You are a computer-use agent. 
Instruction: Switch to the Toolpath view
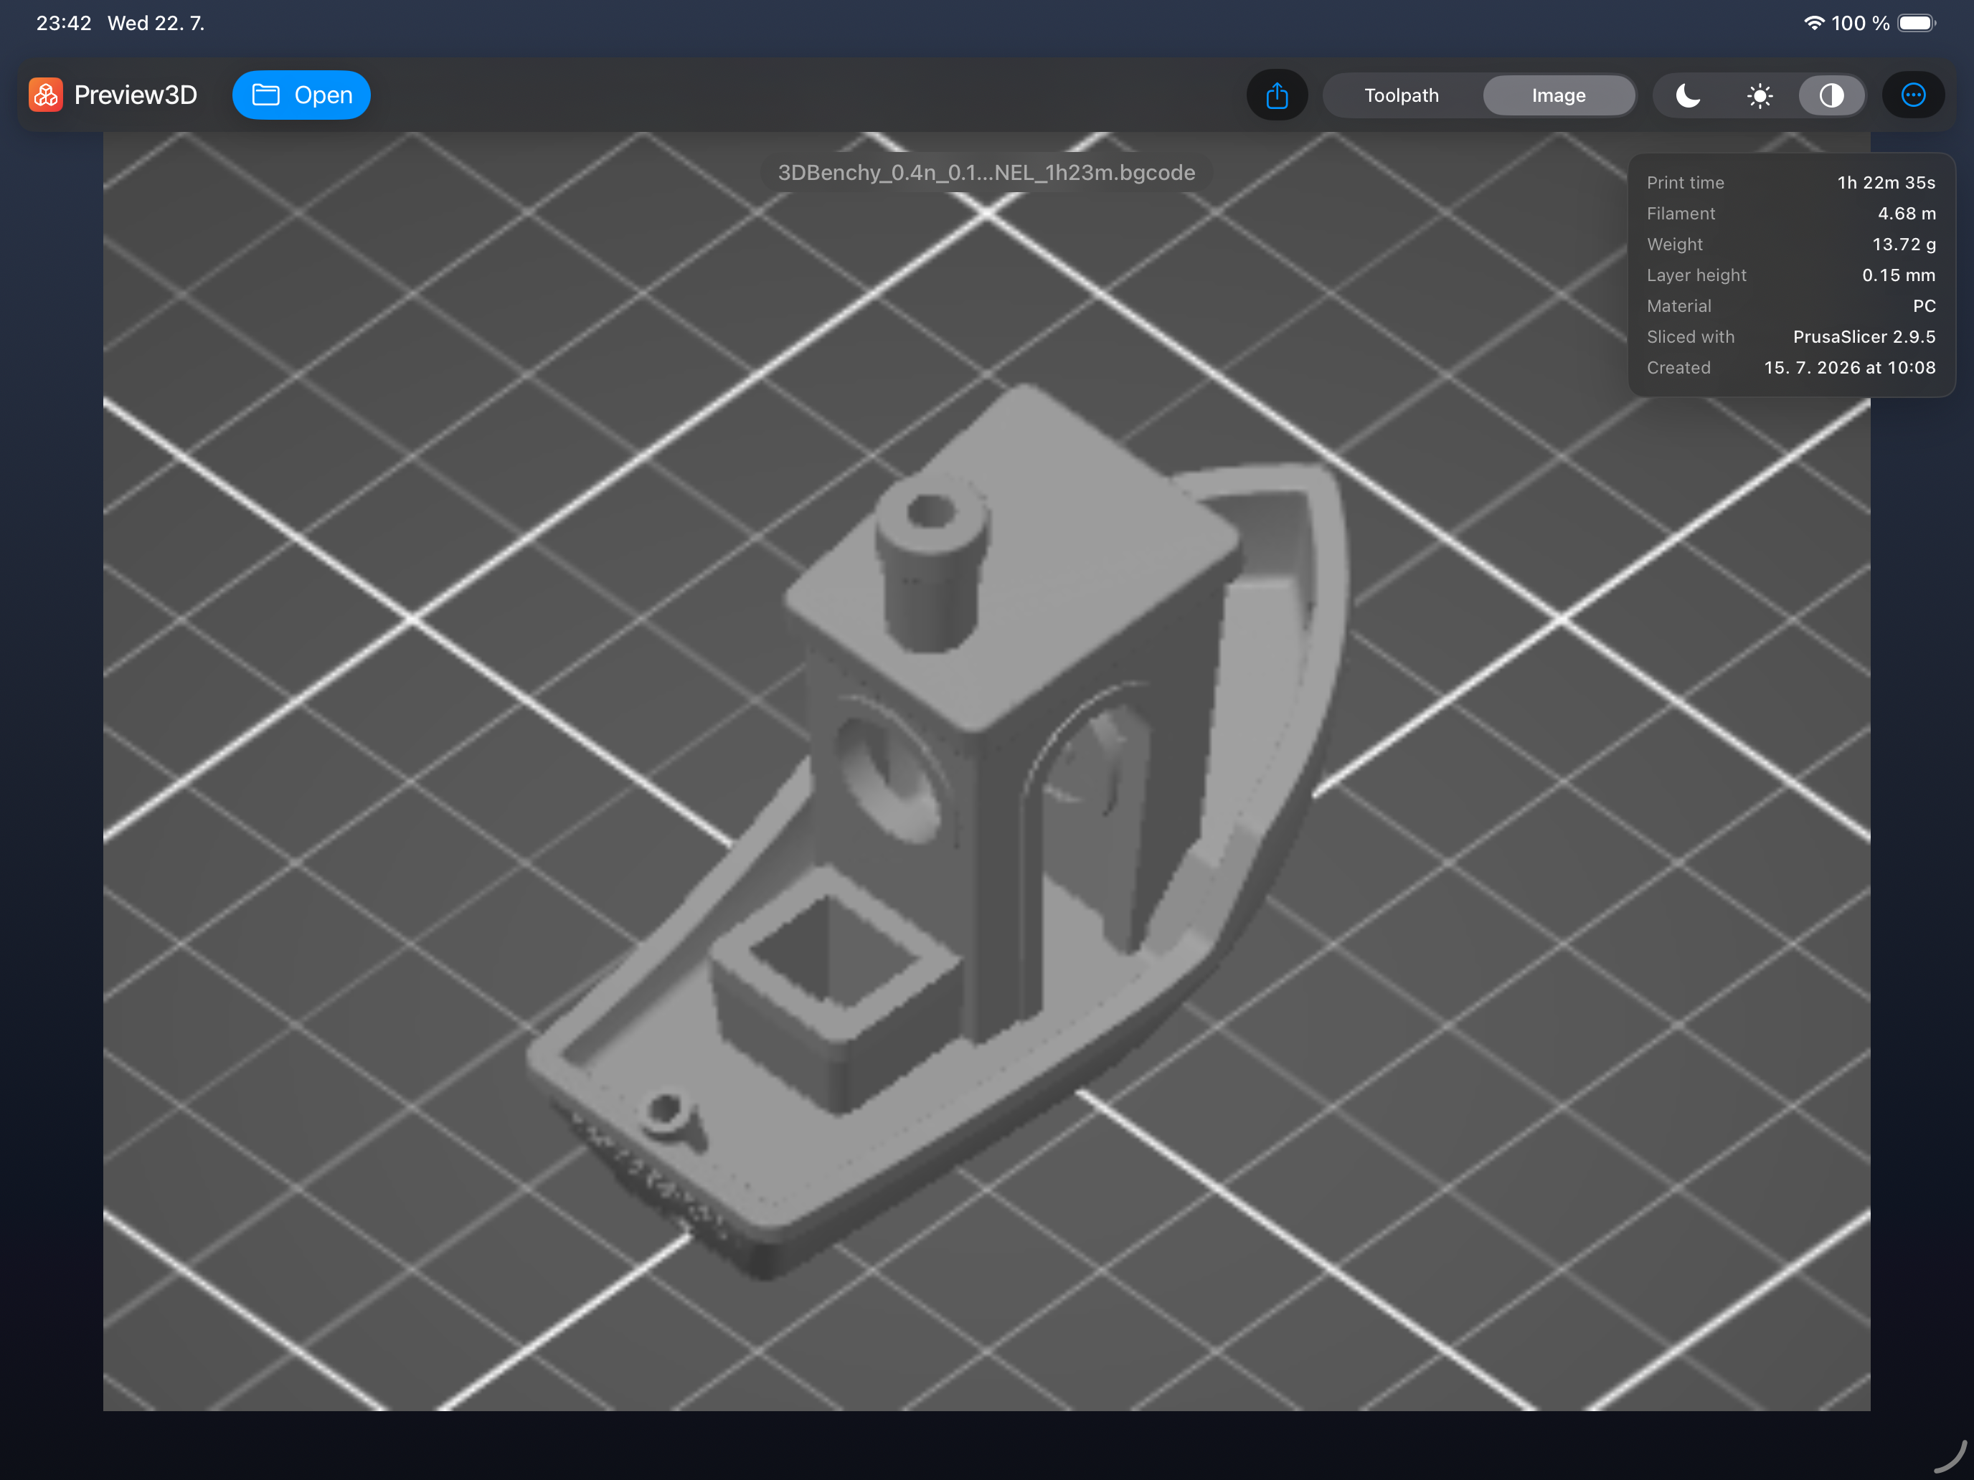[1401, 95]
